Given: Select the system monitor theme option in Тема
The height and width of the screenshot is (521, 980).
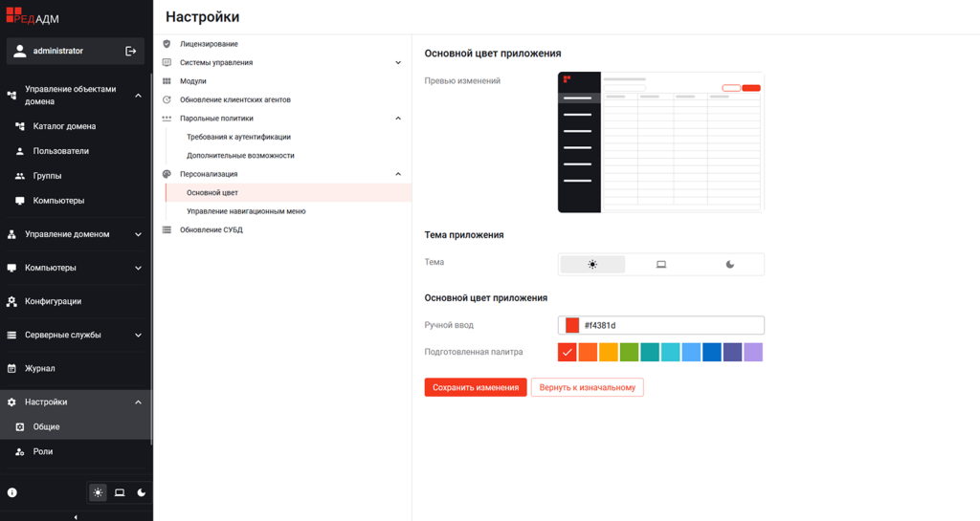Looking at the screenshot, I should pyautogui.click(x=661, y=264).
